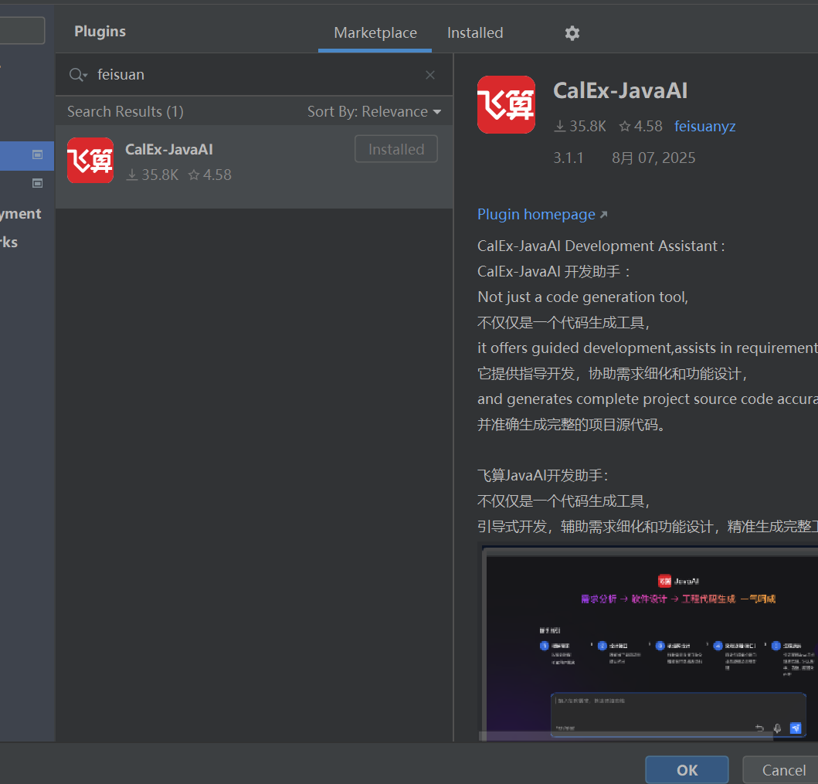This screenshot has height=784, width=818.
Task: Switch to the Installed tab
Action: tap(475, 33)
